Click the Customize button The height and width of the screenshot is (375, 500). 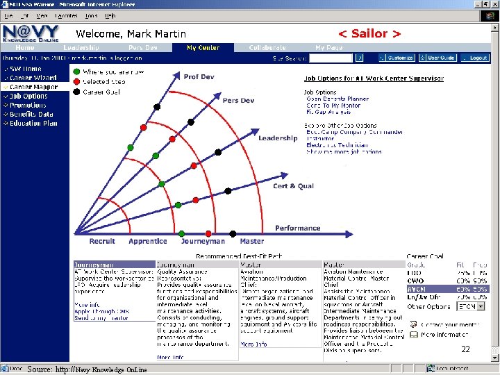coord(397,58)
